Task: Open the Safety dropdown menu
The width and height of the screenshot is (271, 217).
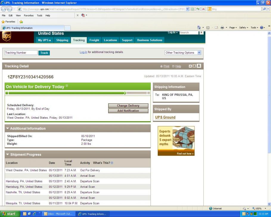Action: [x=244, y=27]
